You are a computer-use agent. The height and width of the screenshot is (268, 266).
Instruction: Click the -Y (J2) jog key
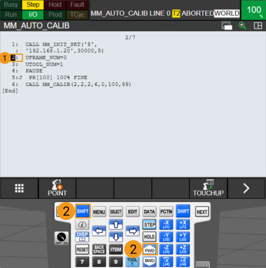coord(166,237)
